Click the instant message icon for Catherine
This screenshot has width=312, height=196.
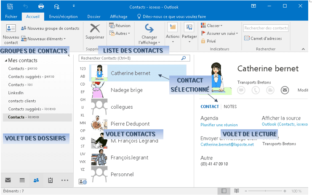point(241,90)
